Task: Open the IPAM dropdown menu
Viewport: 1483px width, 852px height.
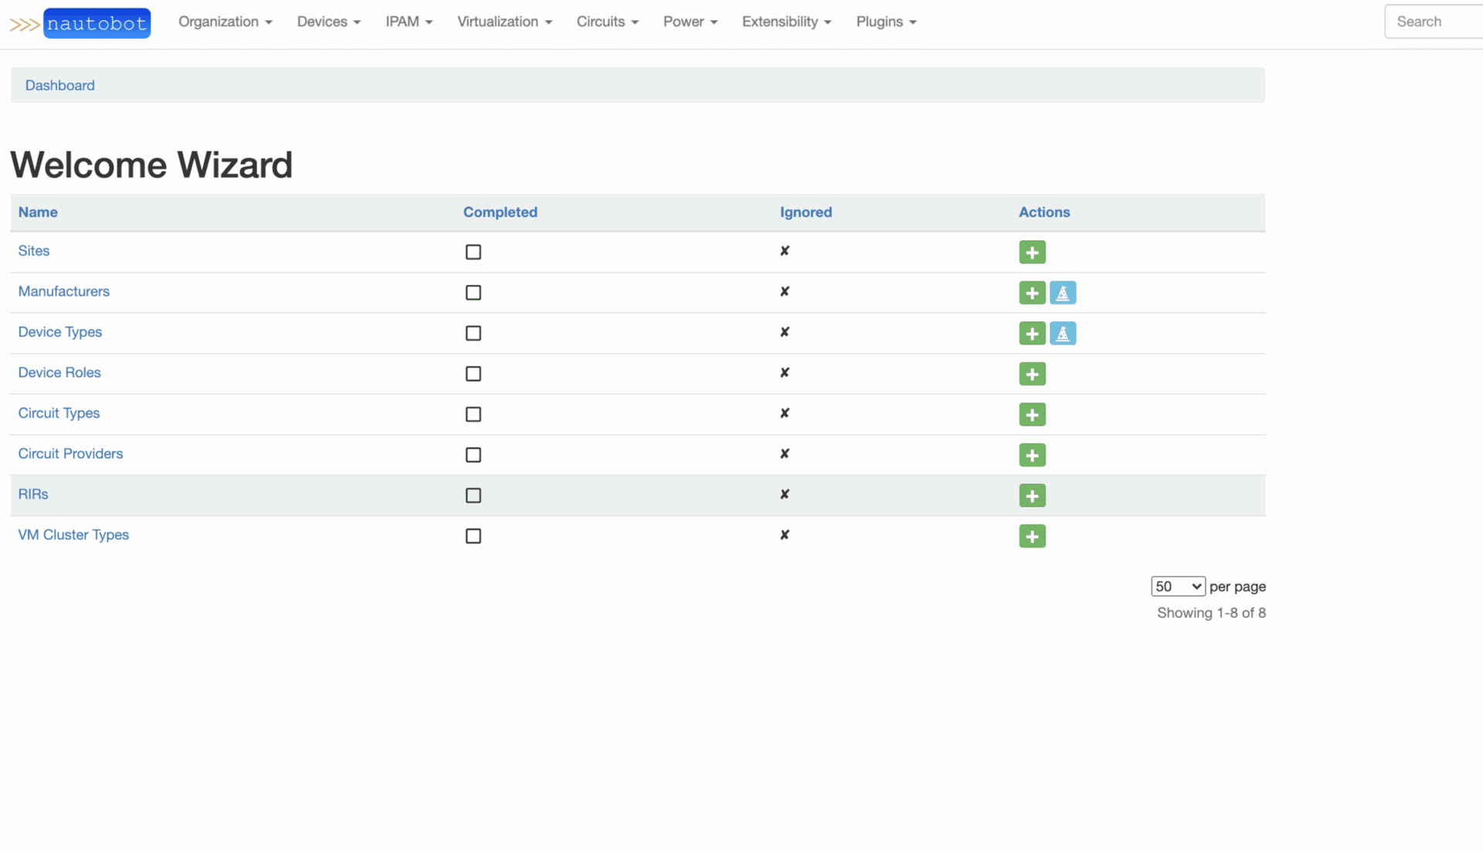Action: 409,22
